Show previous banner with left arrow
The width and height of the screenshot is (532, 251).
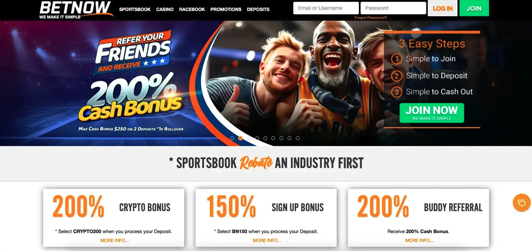(39, 84)
